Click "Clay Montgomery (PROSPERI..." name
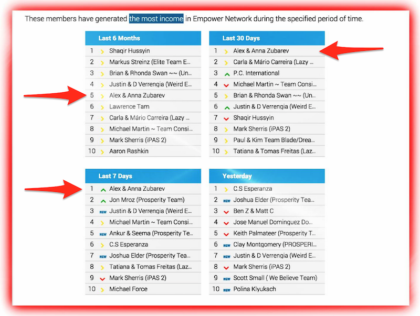 click(x=275, y=245)
